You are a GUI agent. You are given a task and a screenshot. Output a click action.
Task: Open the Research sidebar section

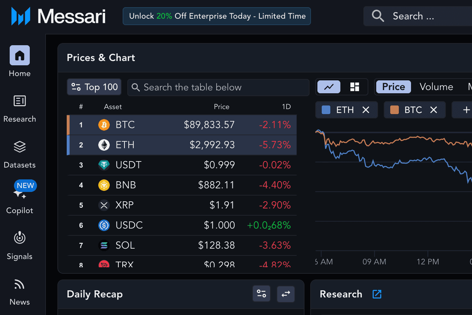(x=20, y=109)
